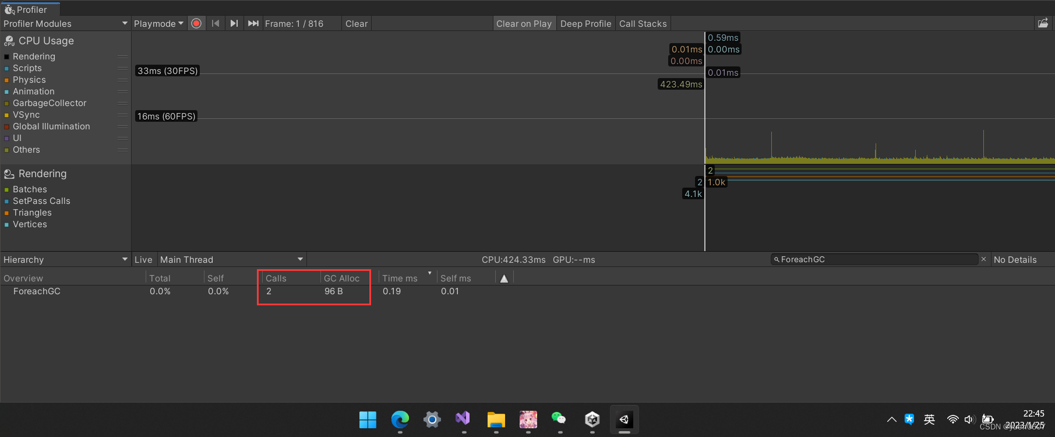Clear the ForeachGC search with X
Image resolution: width=1055 pixels, height=437 pixels.
[983, 259]
